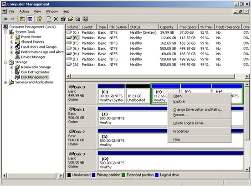Expand the Shared Folders node
Image resolution: width=251 pixels, height=186 pixels.
coord(11,42)
